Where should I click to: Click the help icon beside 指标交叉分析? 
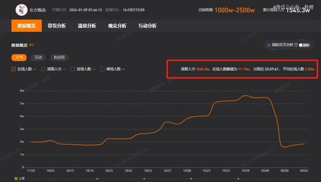[296, 45]
